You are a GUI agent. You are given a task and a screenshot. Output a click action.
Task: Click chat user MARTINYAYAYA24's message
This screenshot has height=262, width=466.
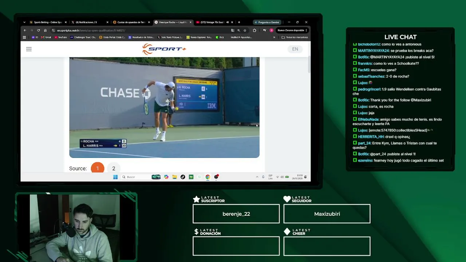pyautogui.click(x=393, y=51)
